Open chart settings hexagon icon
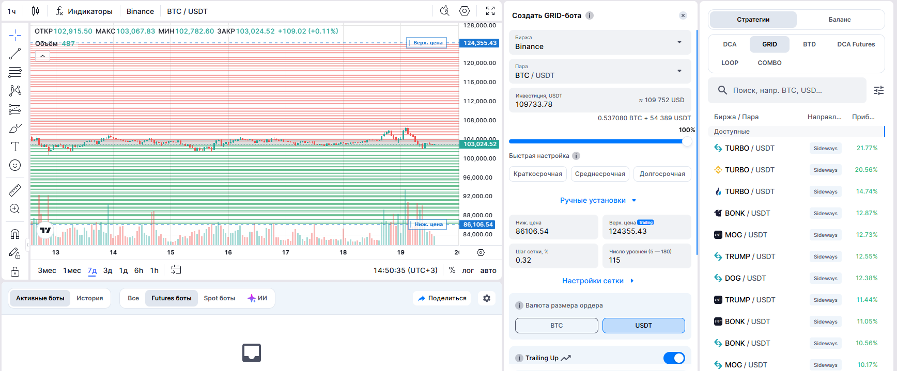The height and width of the screenshot is (371, 897). (465, 11)
